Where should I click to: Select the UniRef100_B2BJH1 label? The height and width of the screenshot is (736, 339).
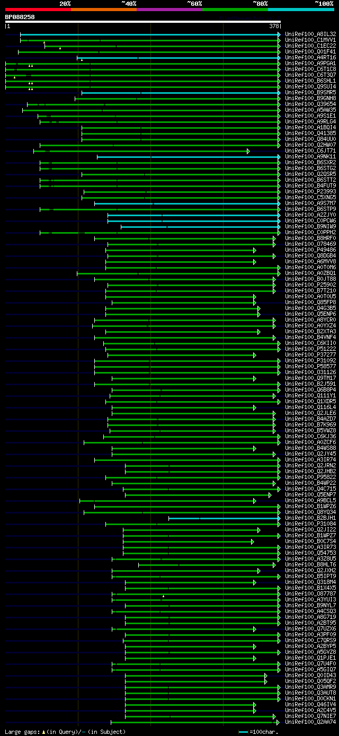click(310, 518)
